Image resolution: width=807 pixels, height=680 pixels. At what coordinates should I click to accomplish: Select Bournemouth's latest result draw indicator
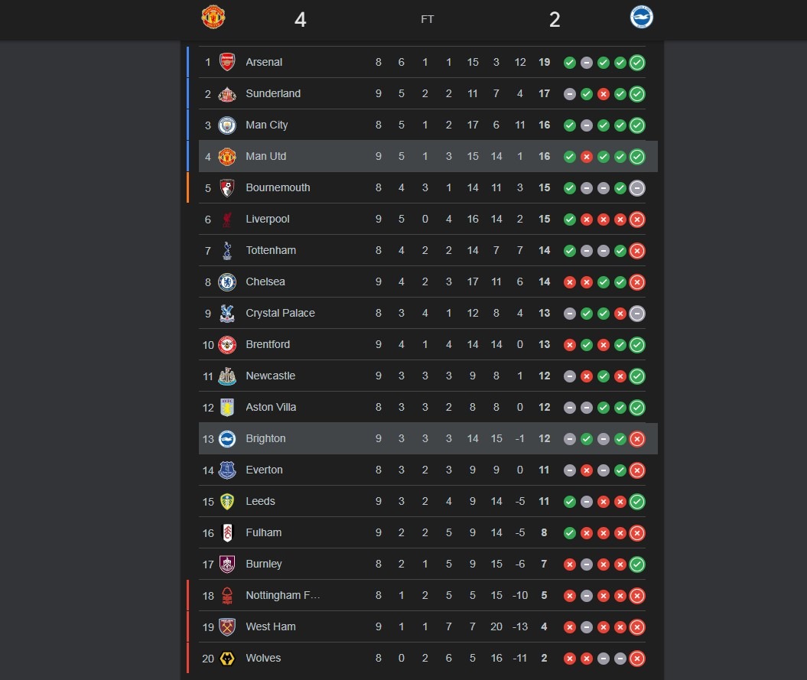637,188
